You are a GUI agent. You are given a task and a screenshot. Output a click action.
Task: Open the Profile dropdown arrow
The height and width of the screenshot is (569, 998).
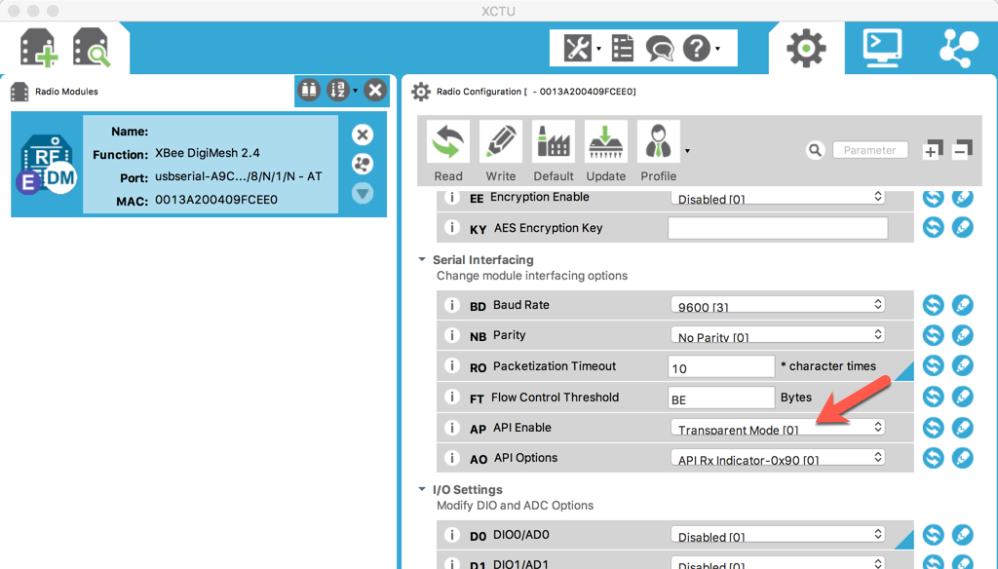click(x=687, y=151)
